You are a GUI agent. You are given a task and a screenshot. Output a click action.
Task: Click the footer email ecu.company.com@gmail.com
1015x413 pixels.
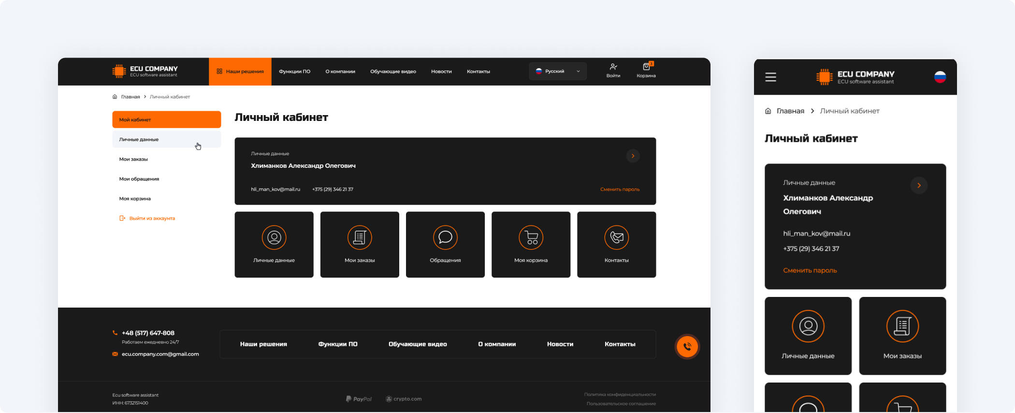click(x=160, y=354)
